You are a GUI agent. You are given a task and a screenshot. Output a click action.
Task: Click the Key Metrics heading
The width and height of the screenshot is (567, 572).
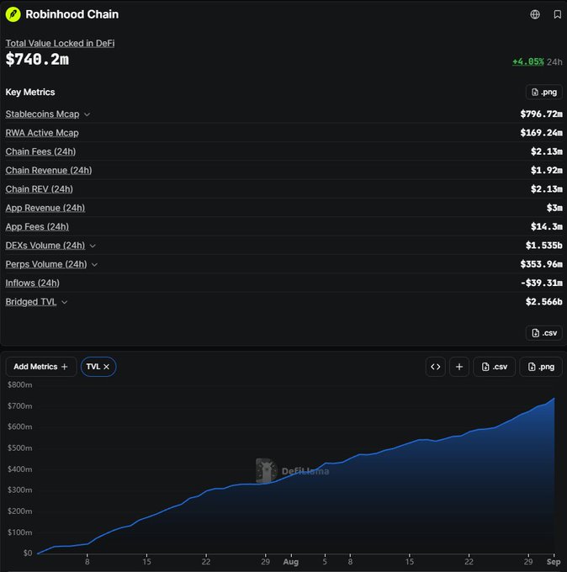coord(30,92)
